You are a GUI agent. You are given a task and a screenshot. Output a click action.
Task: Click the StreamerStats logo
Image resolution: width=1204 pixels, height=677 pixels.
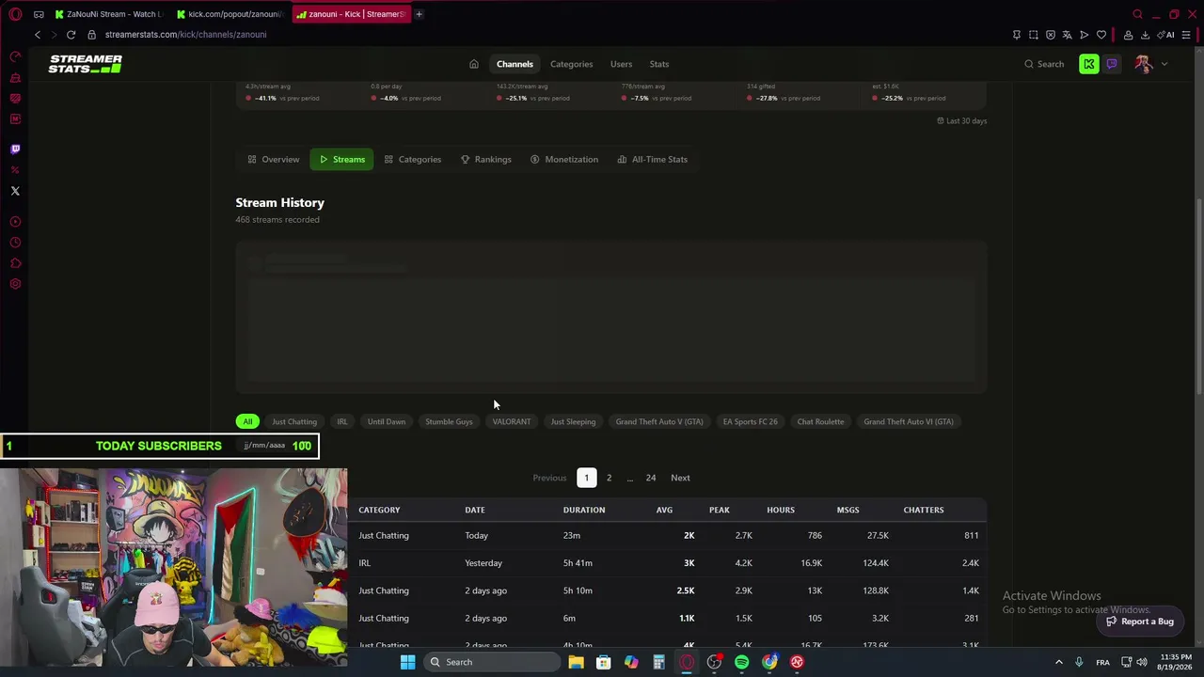[x=86, y=64]
